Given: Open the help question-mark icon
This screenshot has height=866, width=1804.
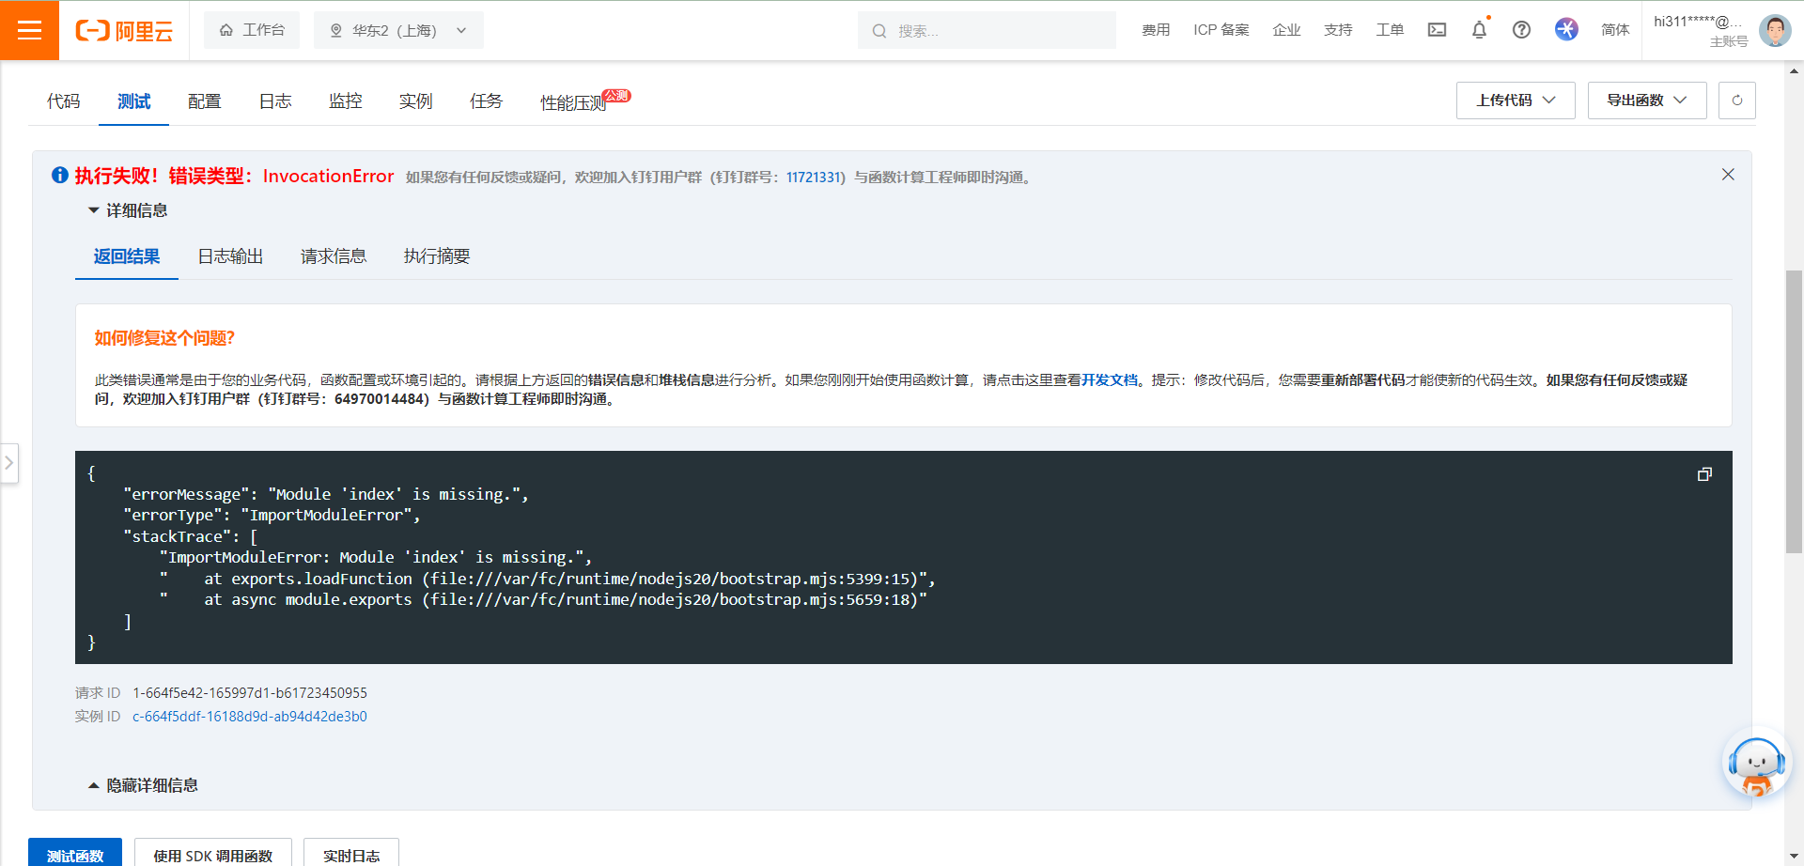Looking at the screenshot, I should point(1521,30).
